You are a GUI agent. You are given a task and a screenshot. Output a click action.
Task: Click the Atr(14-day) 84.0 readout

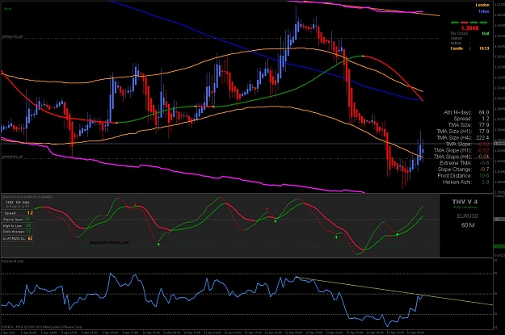pyautogui.click(x=466, y=112)
